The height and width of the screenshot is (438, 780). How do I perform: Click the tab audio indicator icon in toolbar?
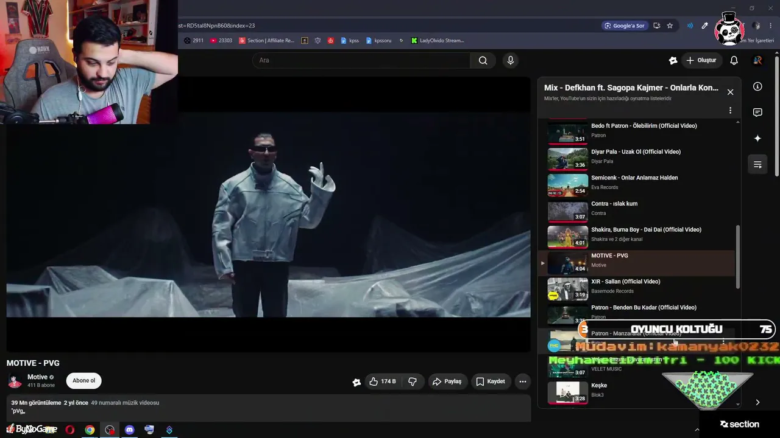tap(690, 26)
